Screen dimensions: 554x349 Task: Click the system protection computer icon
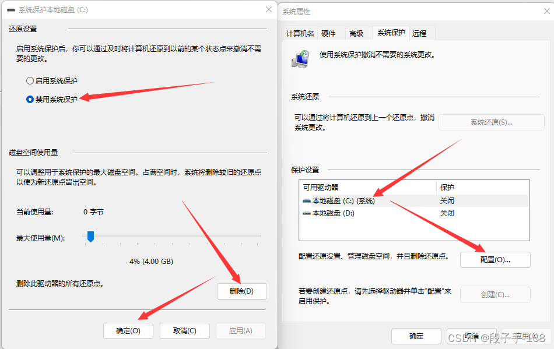[x=299, y=59]
